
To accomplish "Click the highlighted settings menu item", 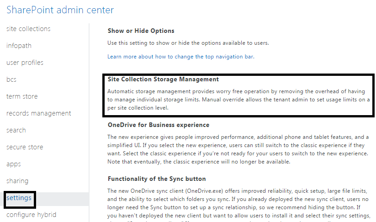I will tap(19, 198).
